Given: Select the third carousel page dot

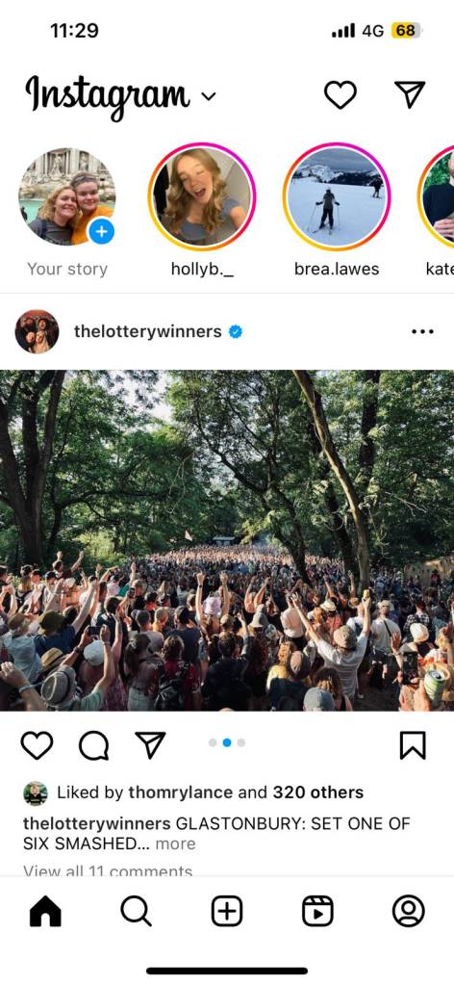Looking at the screenshot, I should point(241,742).
